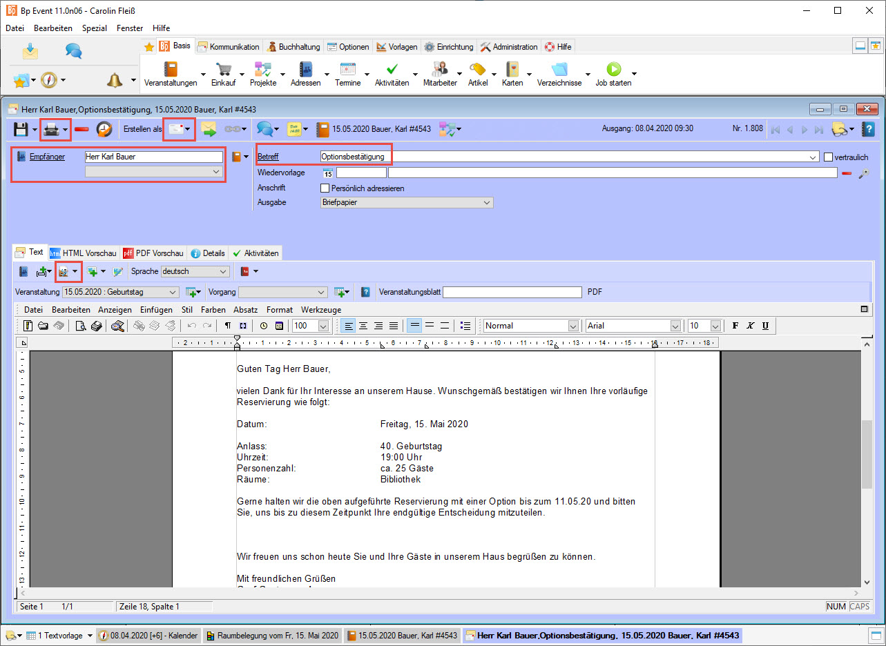Click the printer icon in document toolbar

tap(51, 129)
